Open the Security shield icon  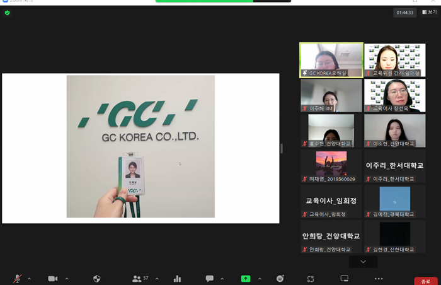point(97,279)
